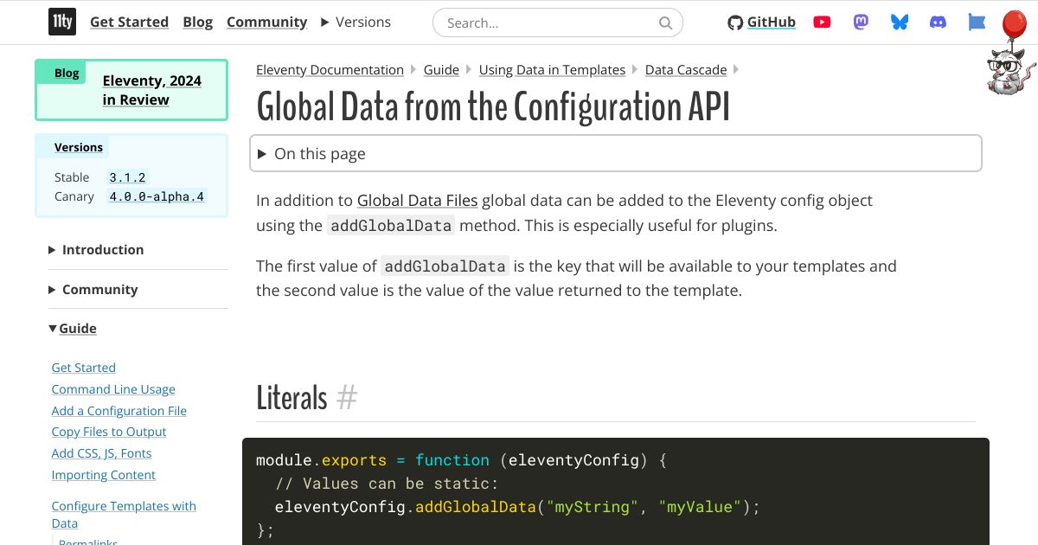Click the # anchor next to Literals
The height and width of the screenshot is (545, 1038).
coord(347,398)
